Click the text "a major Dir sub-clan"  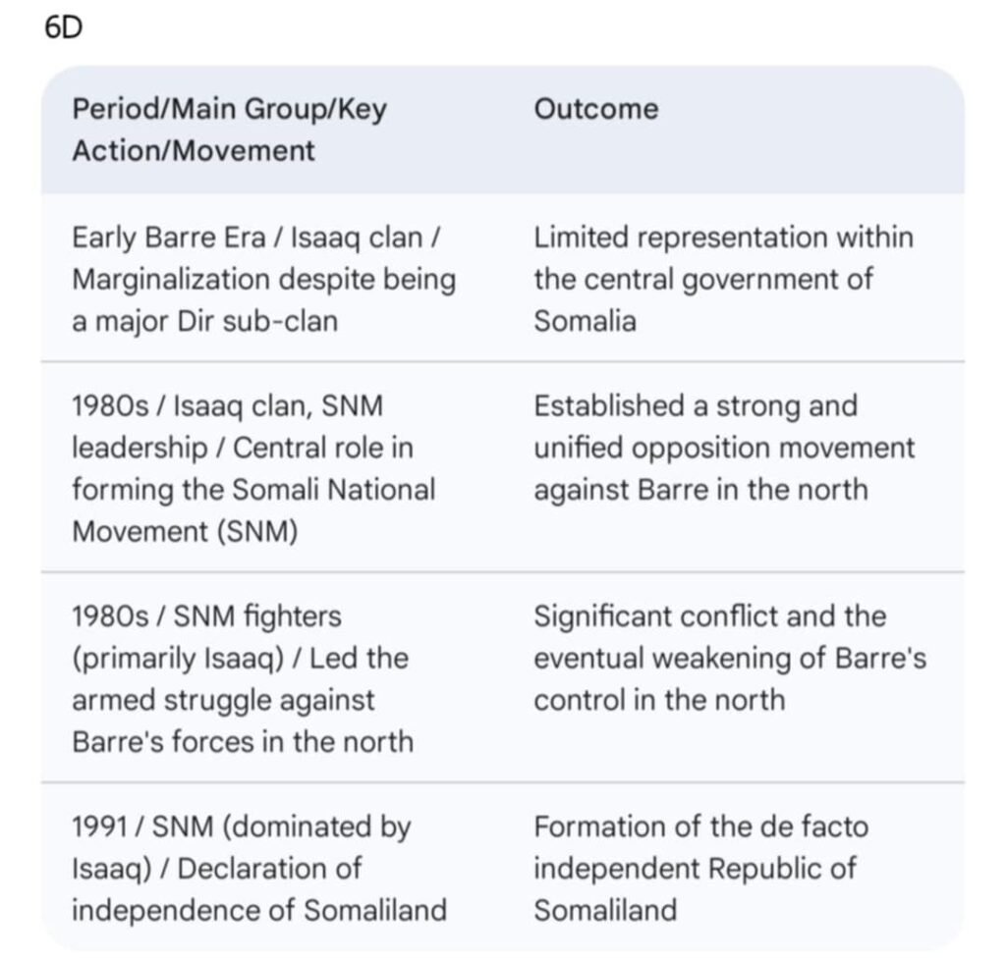(x=204, y=321)
